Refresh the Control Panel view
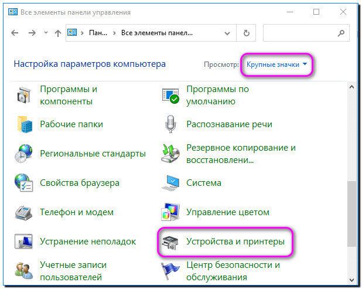The image size is (362, 289). (247, 33)
